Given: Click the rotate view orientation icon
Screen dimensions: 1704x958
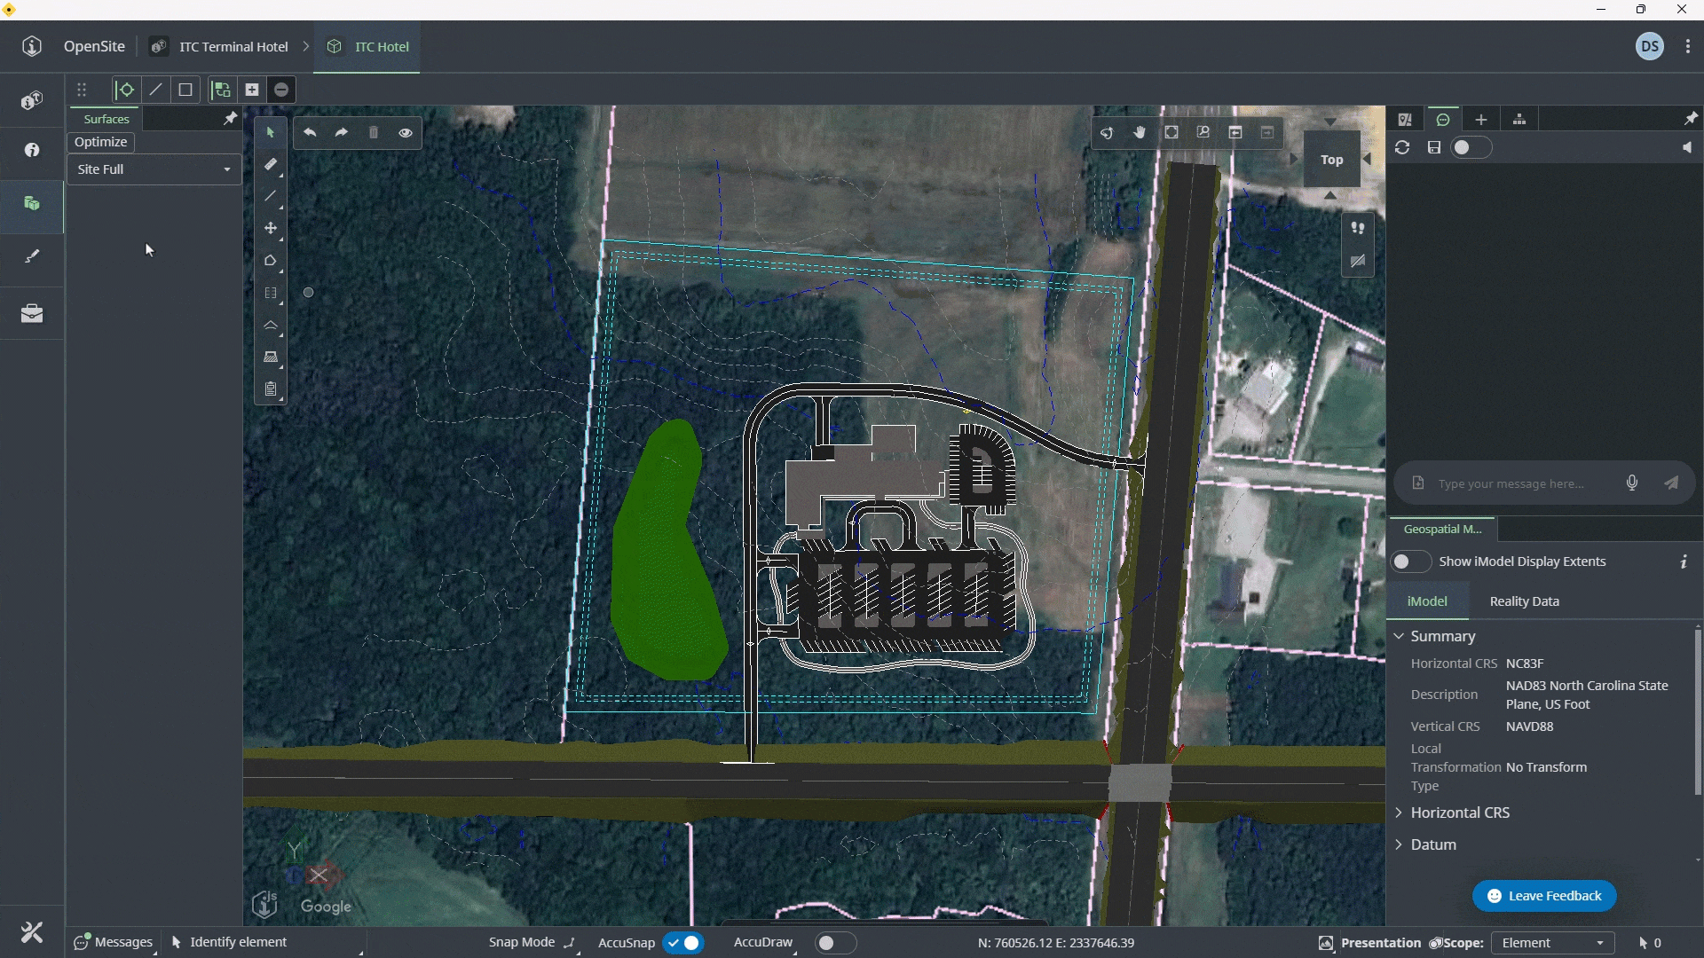Looking at the screenshot, I should click(1106, 132).
